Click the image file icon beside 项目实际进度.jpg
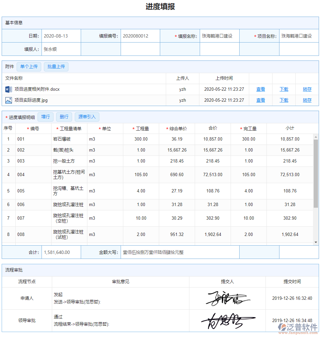321x338 pixels. coord(9,100)
